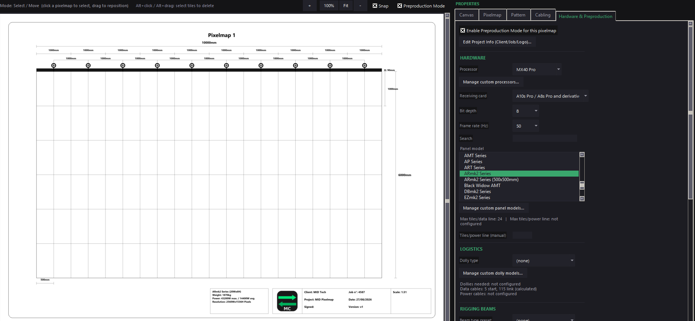The width and height of the screenshot is (695, 321).
Task: Switch to the Pattern tab
Action: click(518, 15)
